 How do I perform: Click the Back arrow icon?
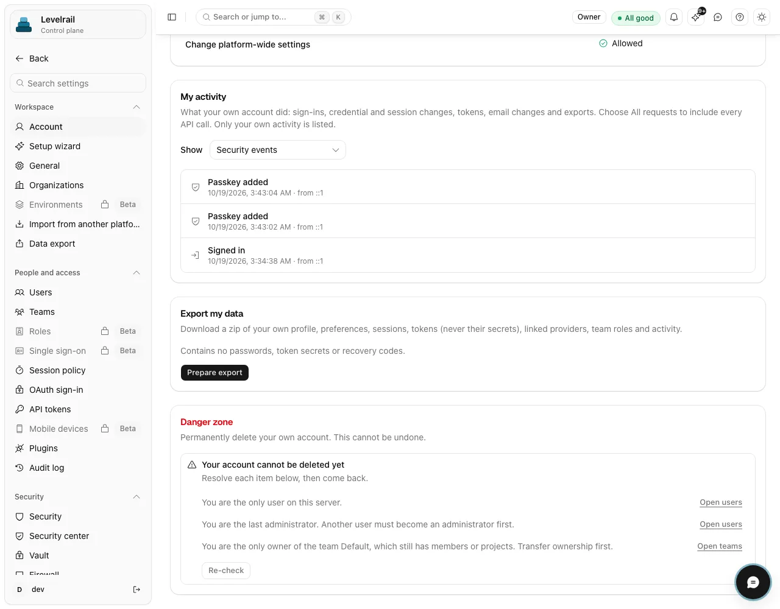[x=19, y=58]
